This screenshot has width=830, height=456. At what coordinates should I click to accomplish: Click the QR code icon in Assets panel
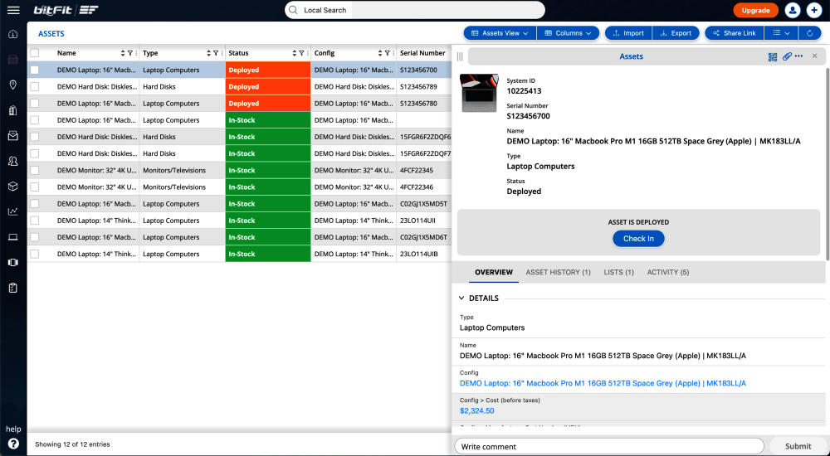click(773, 56)
